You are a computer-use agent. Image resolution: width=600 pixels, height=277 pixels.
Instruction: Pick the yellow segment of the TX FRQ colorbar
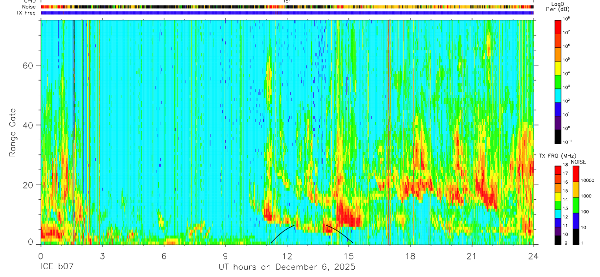[x=557, y=196]
